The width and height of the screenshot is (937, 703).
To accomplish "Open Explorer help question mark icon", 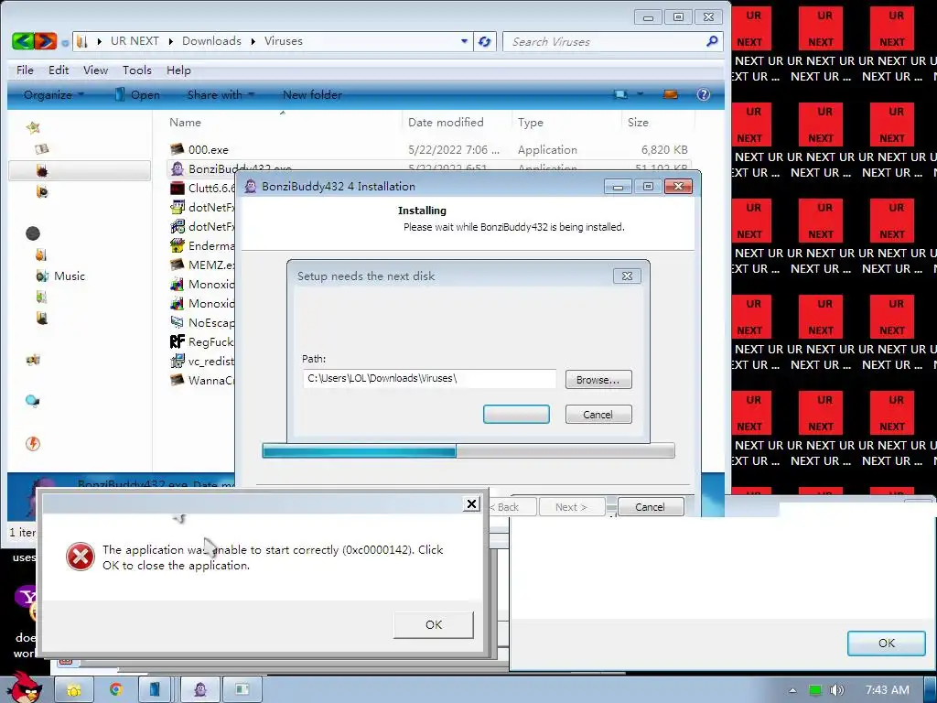I will pyautogui.click(x=704, y=94).
